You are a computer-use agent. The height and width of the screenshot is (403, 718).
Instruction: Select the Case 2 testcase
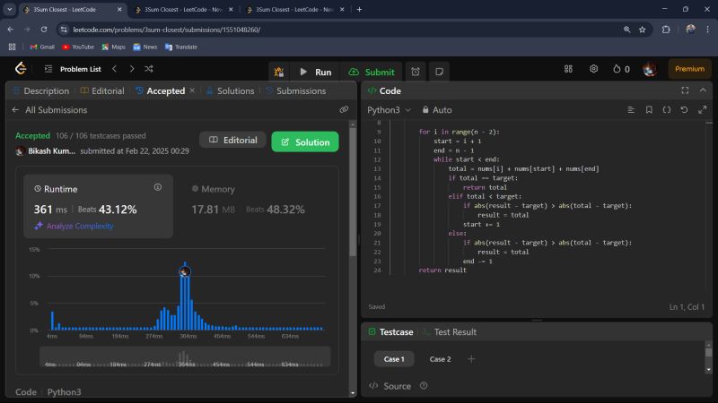click(x=440, y=358)
